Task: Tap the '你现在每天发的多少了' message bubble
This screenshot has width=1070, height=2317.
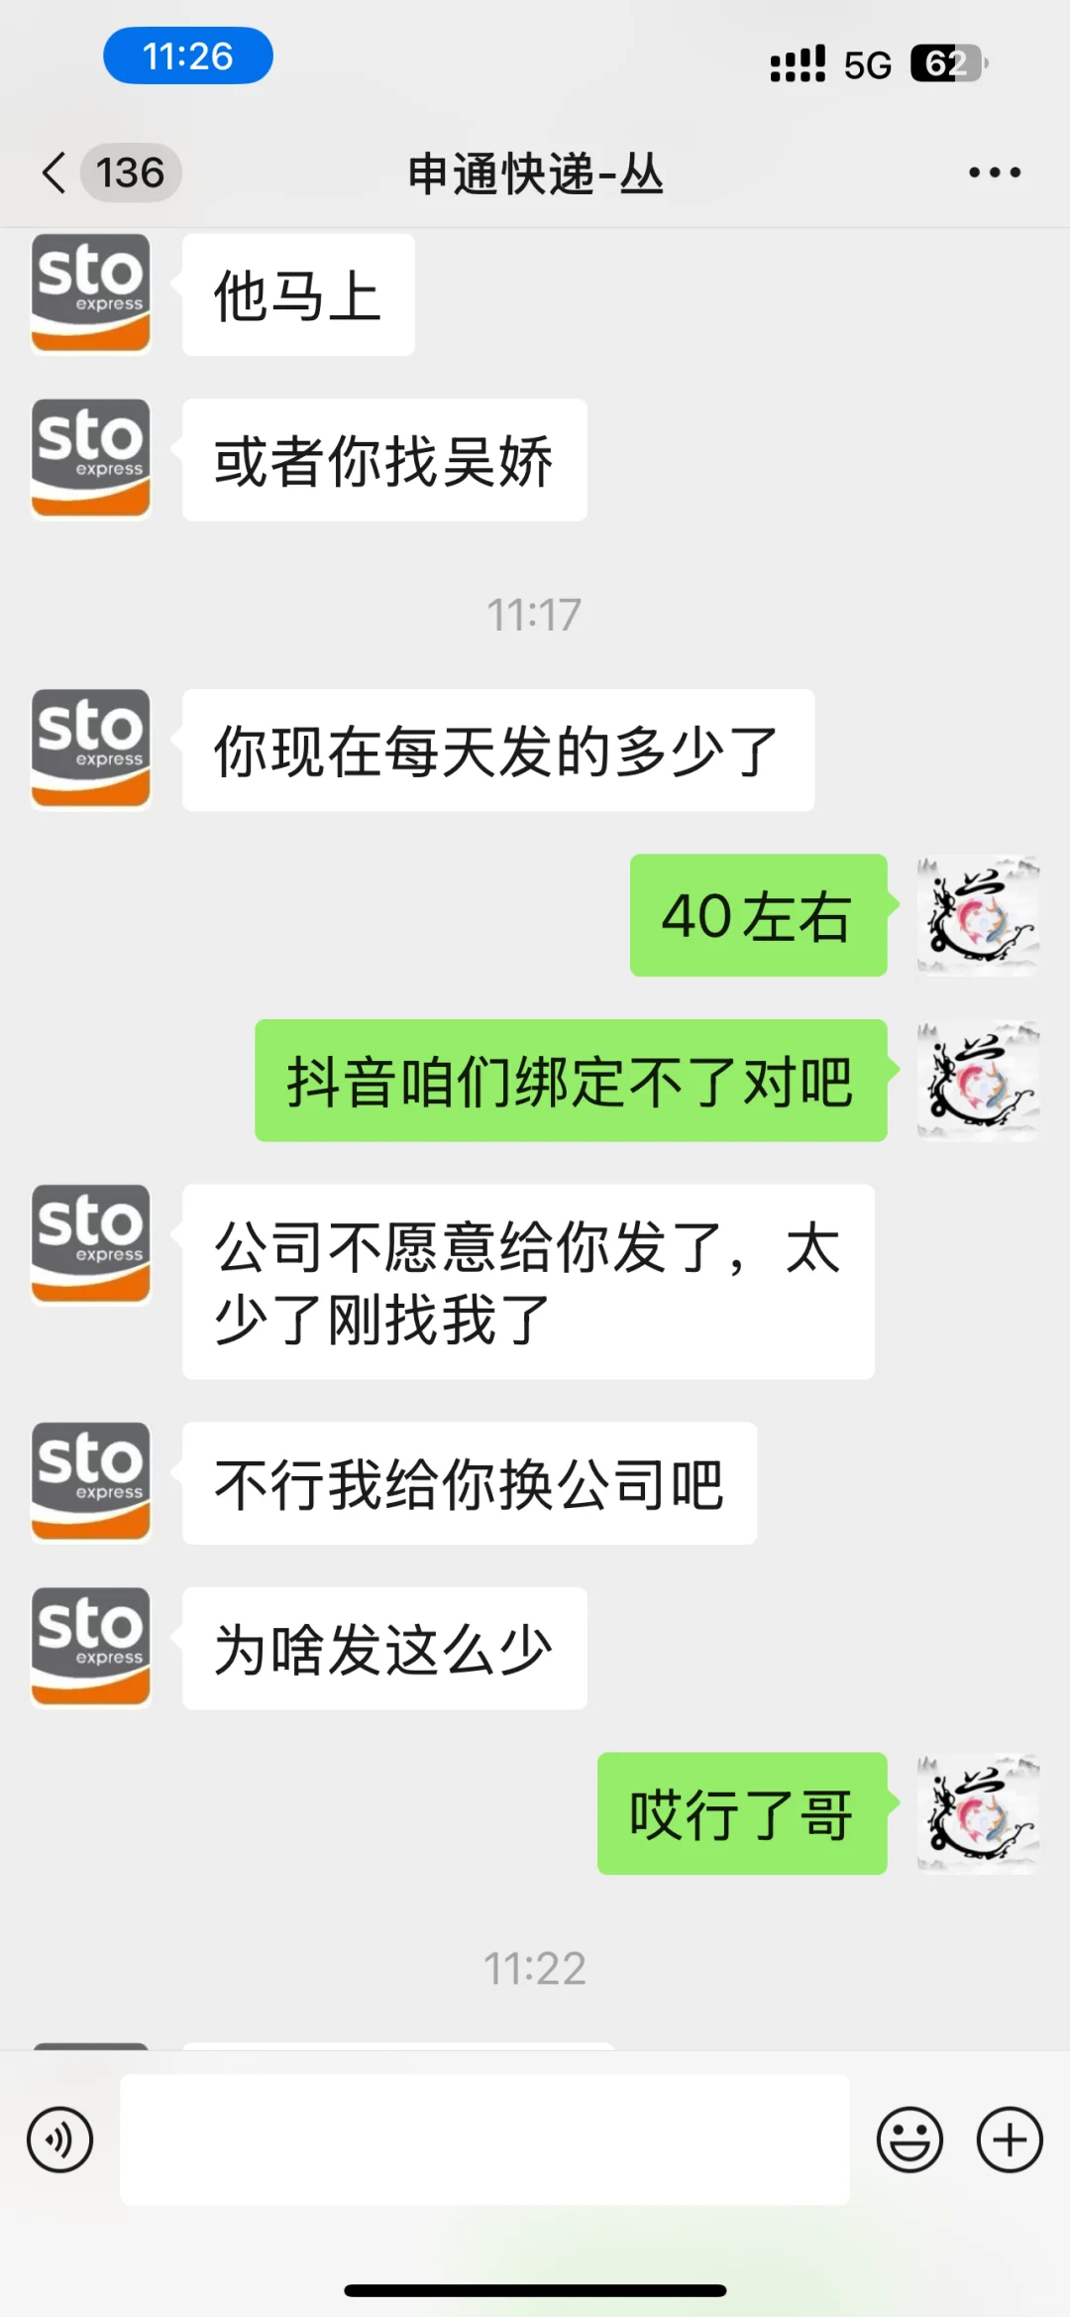Action: tap(498, 751)
